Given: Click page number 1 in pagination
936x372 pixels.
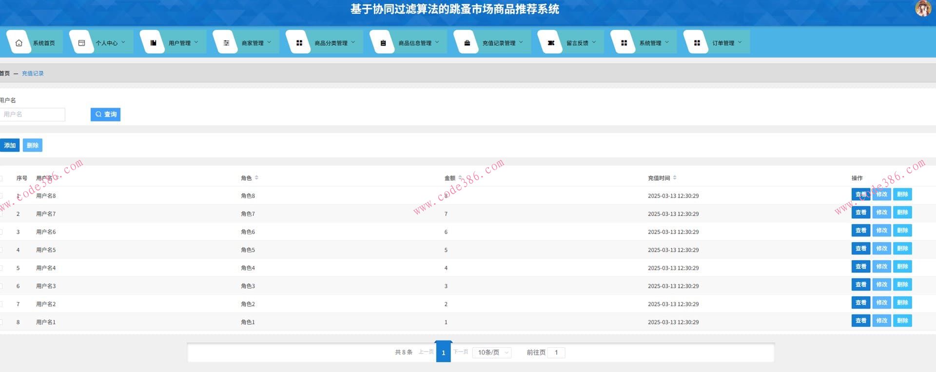Looking at the screenshot, I should pos(443,352).
